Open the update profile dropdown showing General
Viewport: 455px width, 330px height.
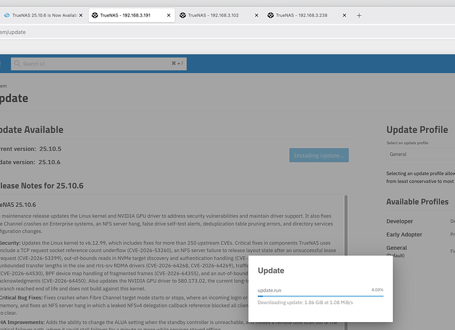coord(421,154)
